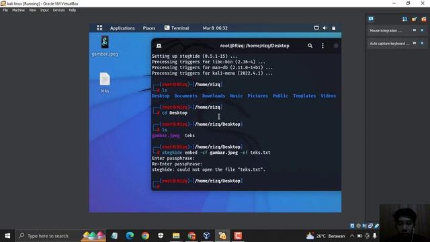This screenshot has height=242, width=430.
Task: Open Microsoft Edge from the taskbar
Action: pos(130,236)
